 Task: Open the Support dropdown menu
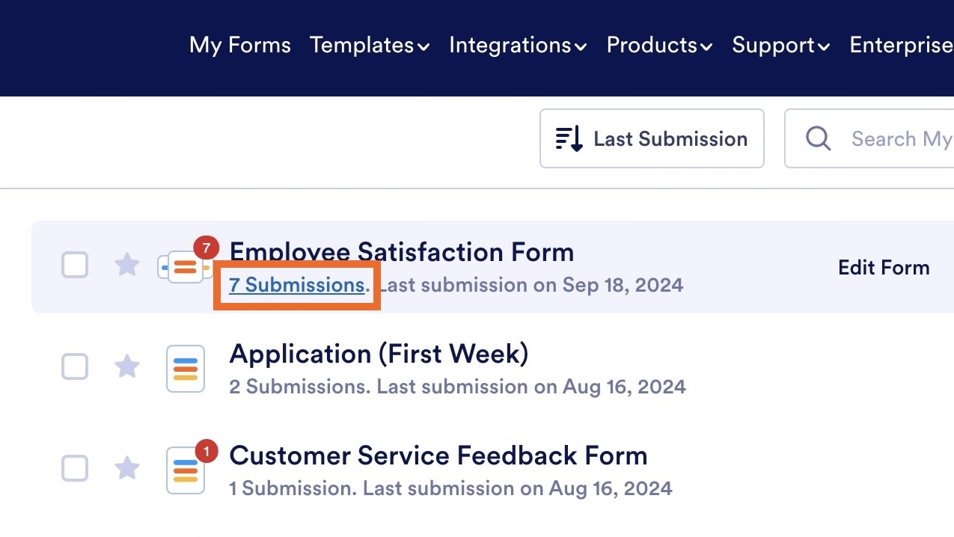[x=781, y=45]
